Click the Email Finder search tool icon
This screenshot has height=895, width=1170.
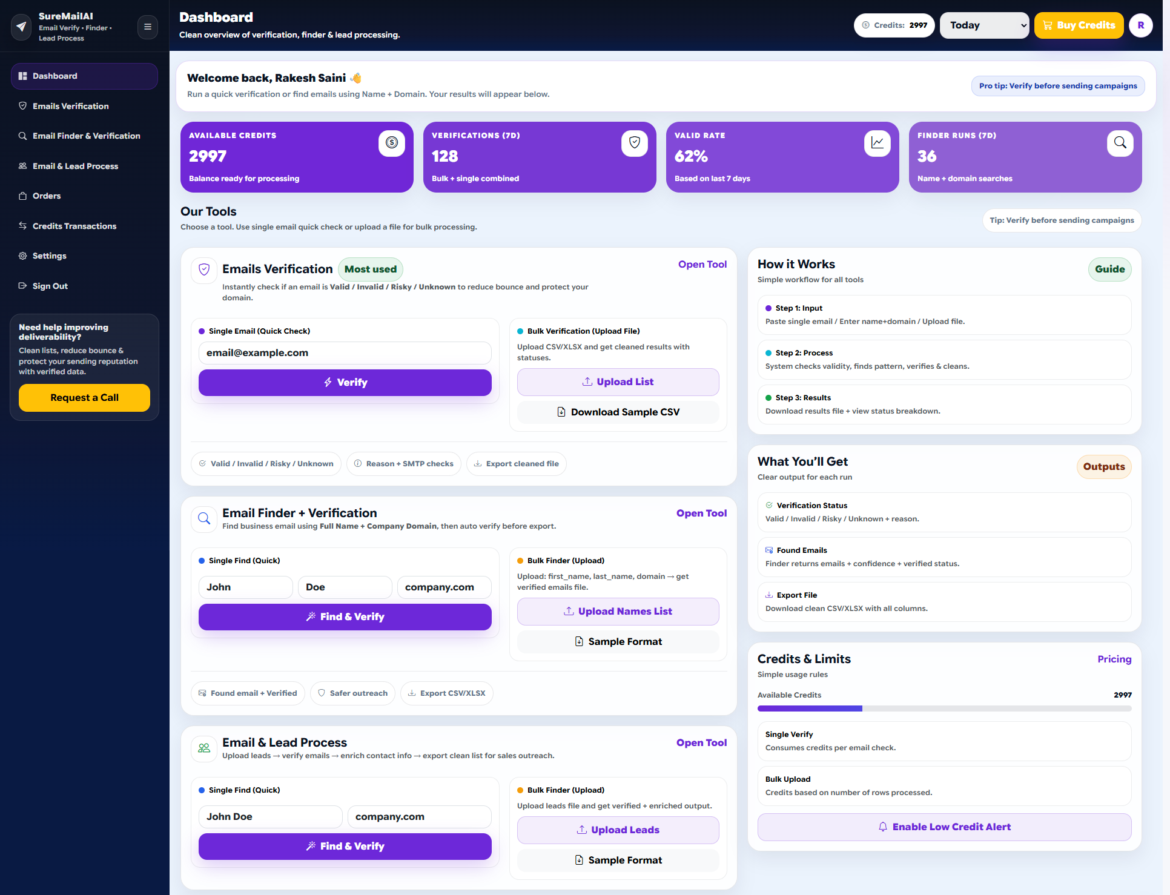point(204,519)
